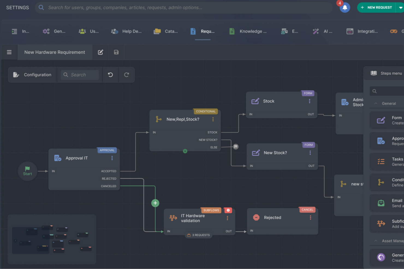Collapse the General section in Steps menu

tap(376, 103)
